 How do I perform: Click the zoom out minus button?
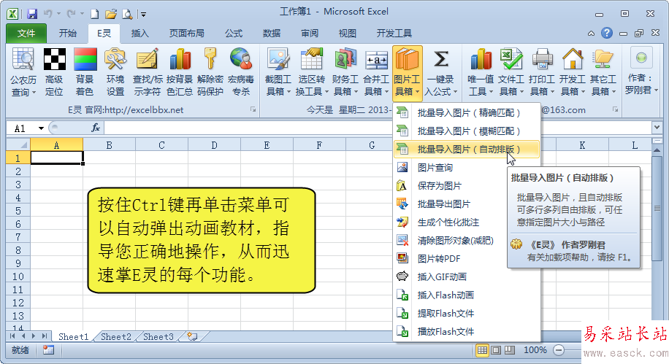click(559, 350)
